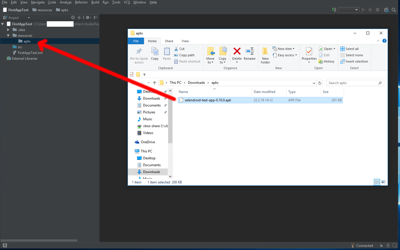The height and width of the screenshot is (250, 400).
Task: Open OneDrive in Explorer navigation pane
Action: pos(145,142)
